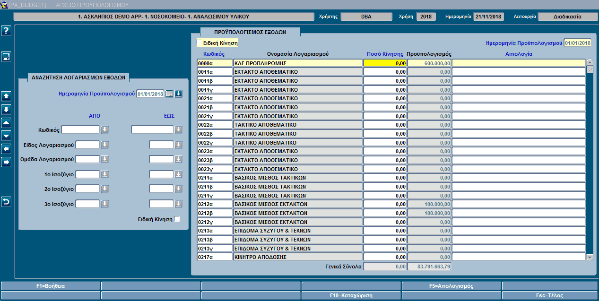The height and width of the screenshot is (301, 599).
Task: Focus the Κωδικός ΕΩΣ input field
Action: click(x=152, y=129)
